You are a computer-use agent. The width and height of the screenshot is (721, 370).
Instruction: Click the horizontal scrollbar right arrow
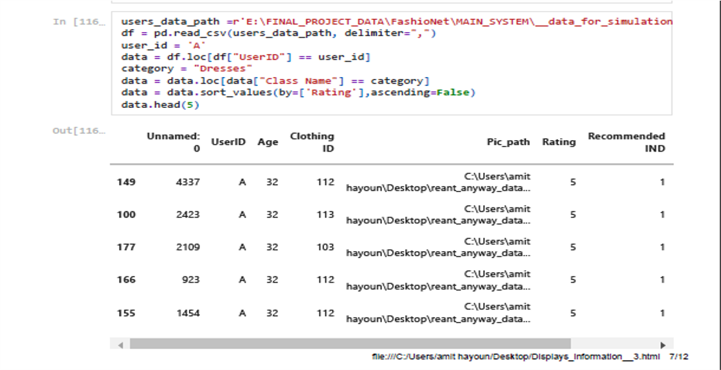[x=663, y=345]
